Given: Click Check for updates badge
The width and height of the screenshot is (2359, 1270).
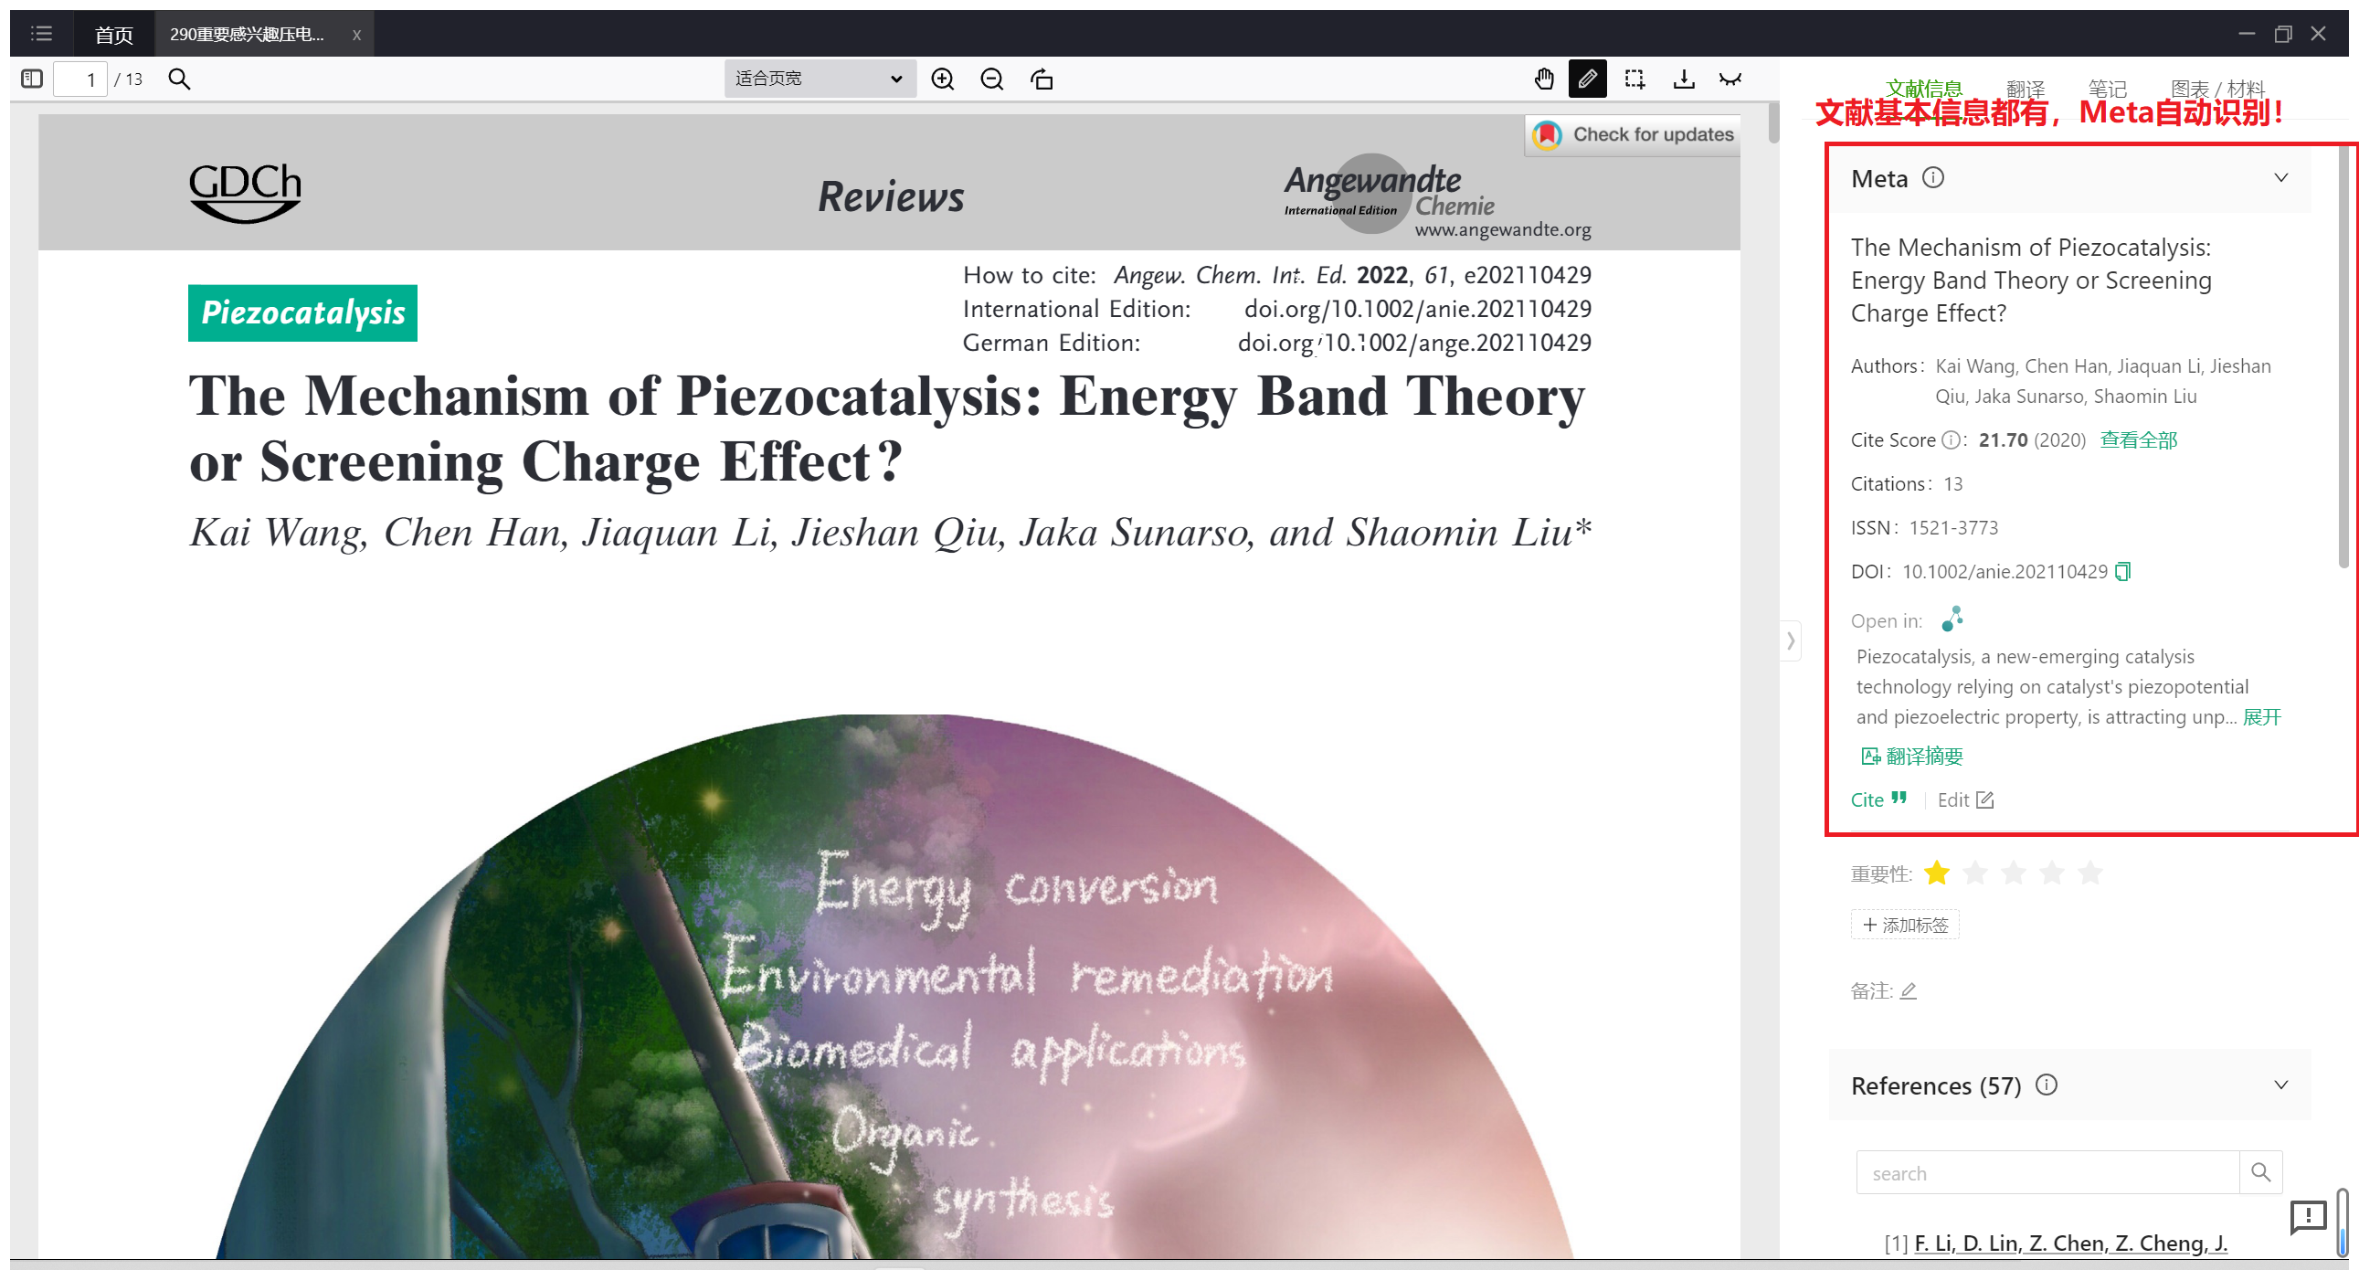Looking at the screenshot, I should click(x=1633, y=134).
